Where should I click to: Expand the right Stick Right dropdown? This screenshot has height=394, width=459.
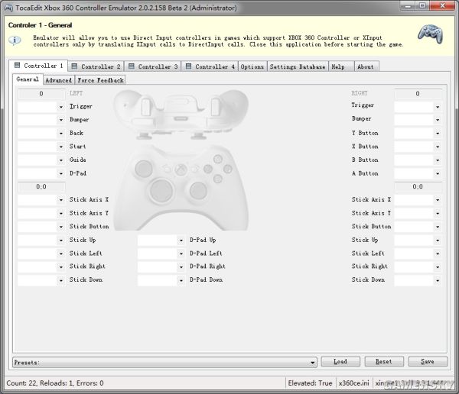coord(438,266)
